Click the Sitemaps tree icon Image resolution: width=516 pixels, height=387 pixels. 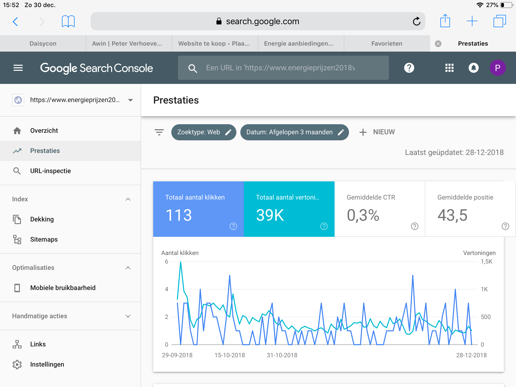point(17,239)
